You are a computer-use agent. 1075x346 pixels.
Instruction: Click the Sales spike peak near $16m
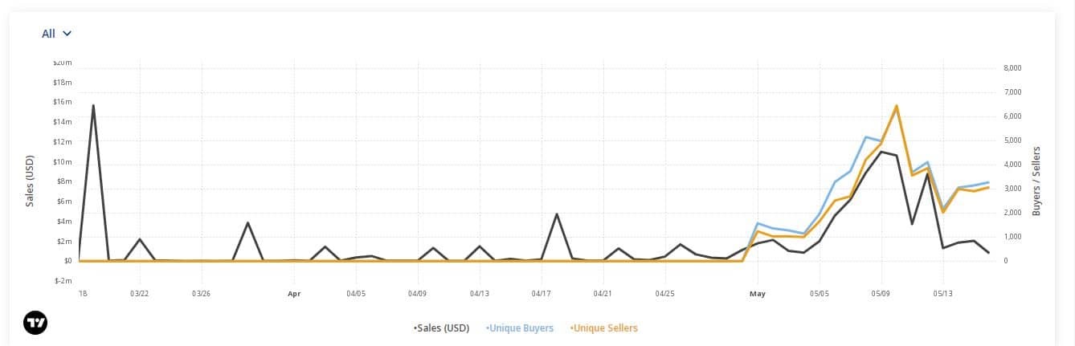coord(93,105)
